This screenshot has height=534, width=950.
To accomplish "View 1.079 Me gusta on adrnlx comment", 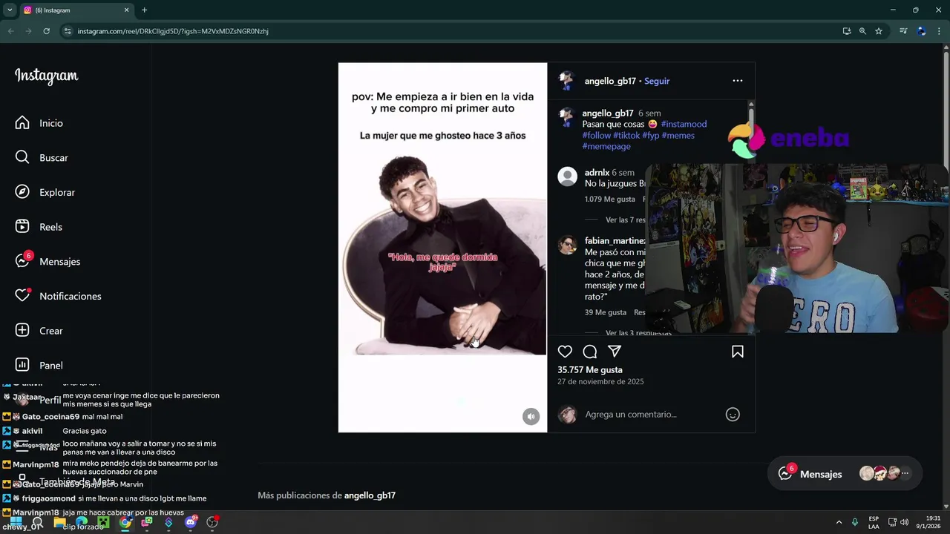I will (610, 200).
